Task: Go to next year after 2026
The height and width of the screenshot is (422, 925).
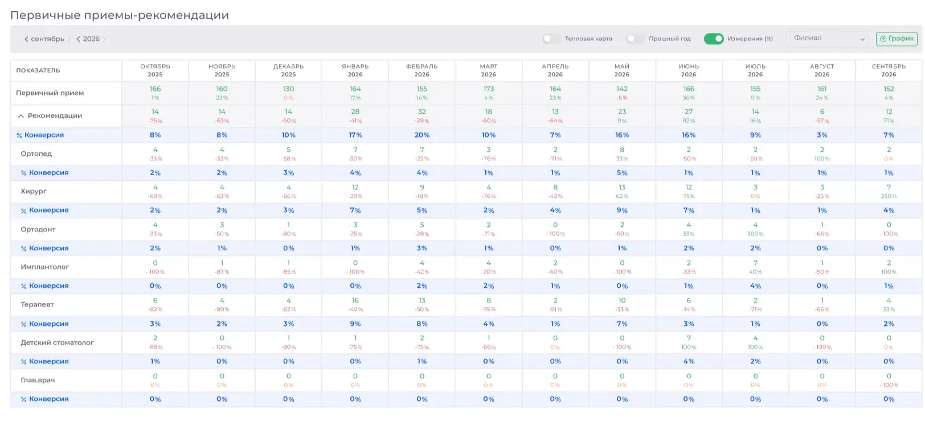Action: (x=104, y=39)
